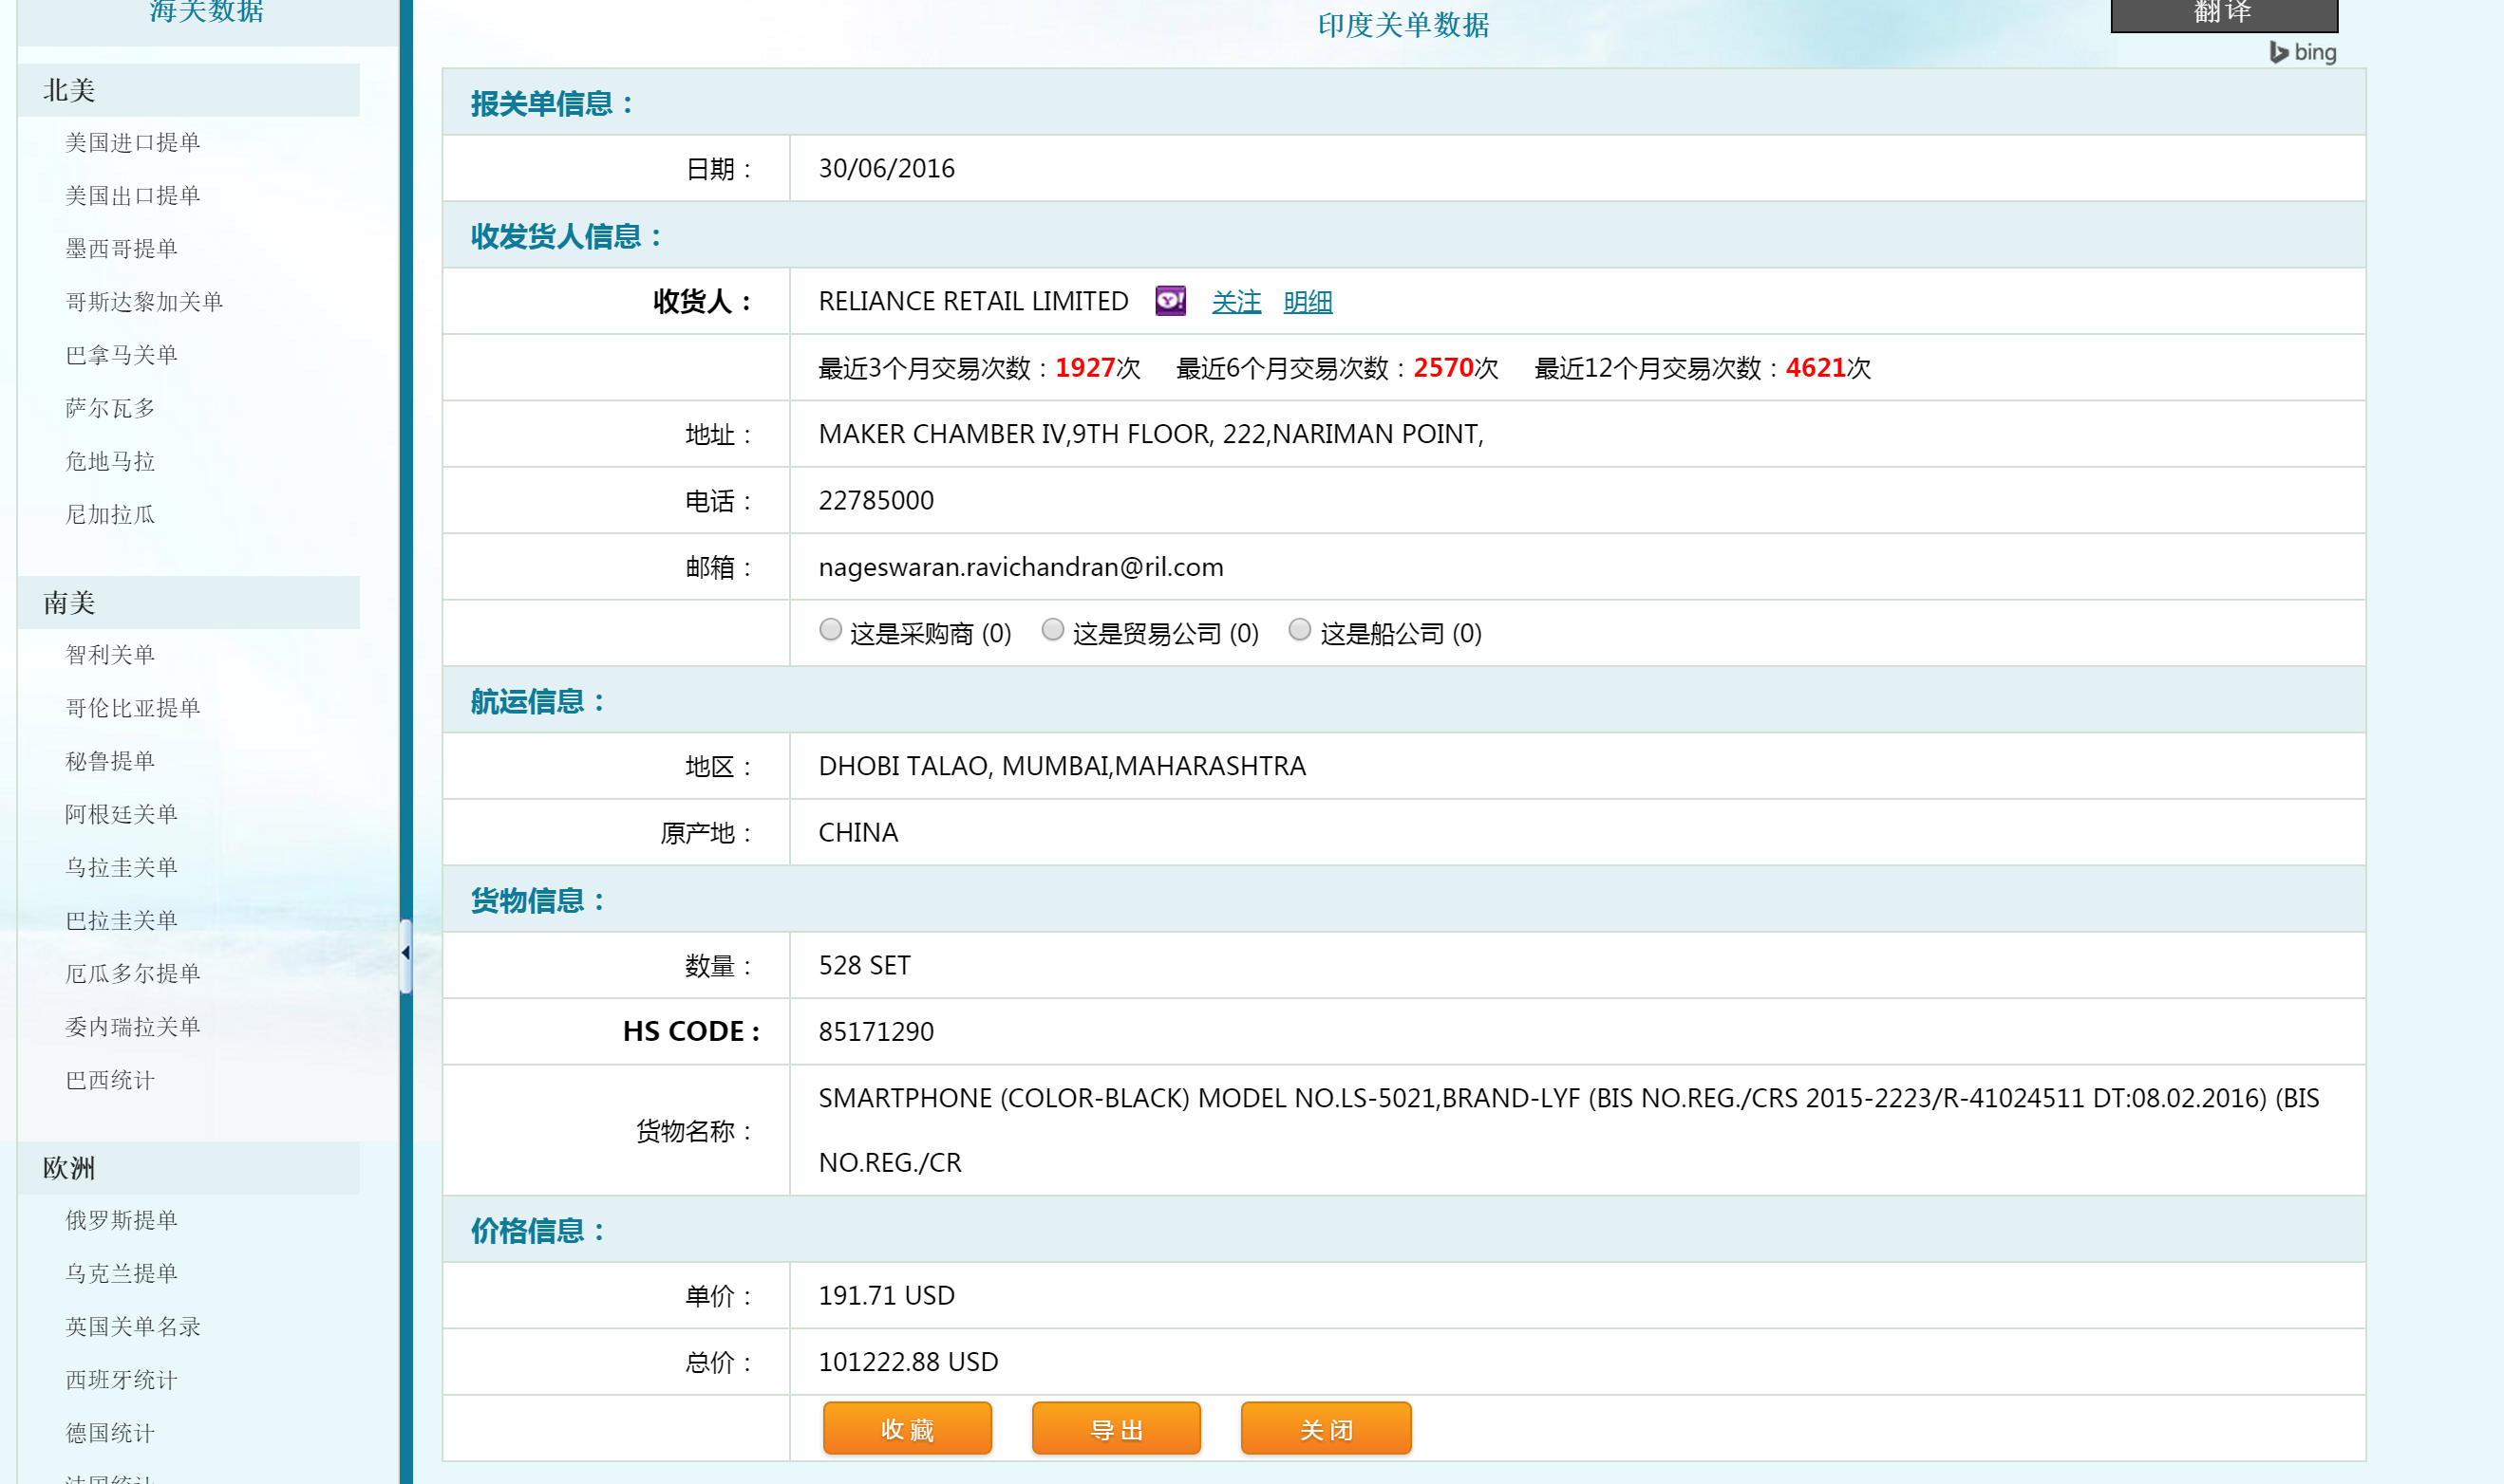2504x1484 pixels.
Task: Click the HS code value 85171290
Action: pyautogui.click(x=875, y=1031)
